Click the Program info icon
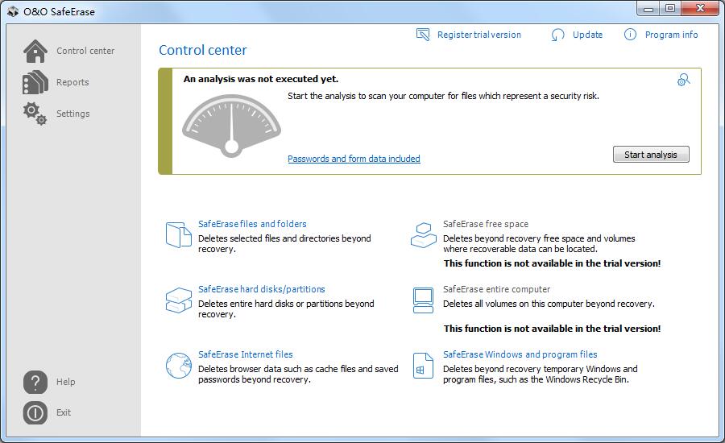The height and width of the screenshot is (443, 725). 630,35
